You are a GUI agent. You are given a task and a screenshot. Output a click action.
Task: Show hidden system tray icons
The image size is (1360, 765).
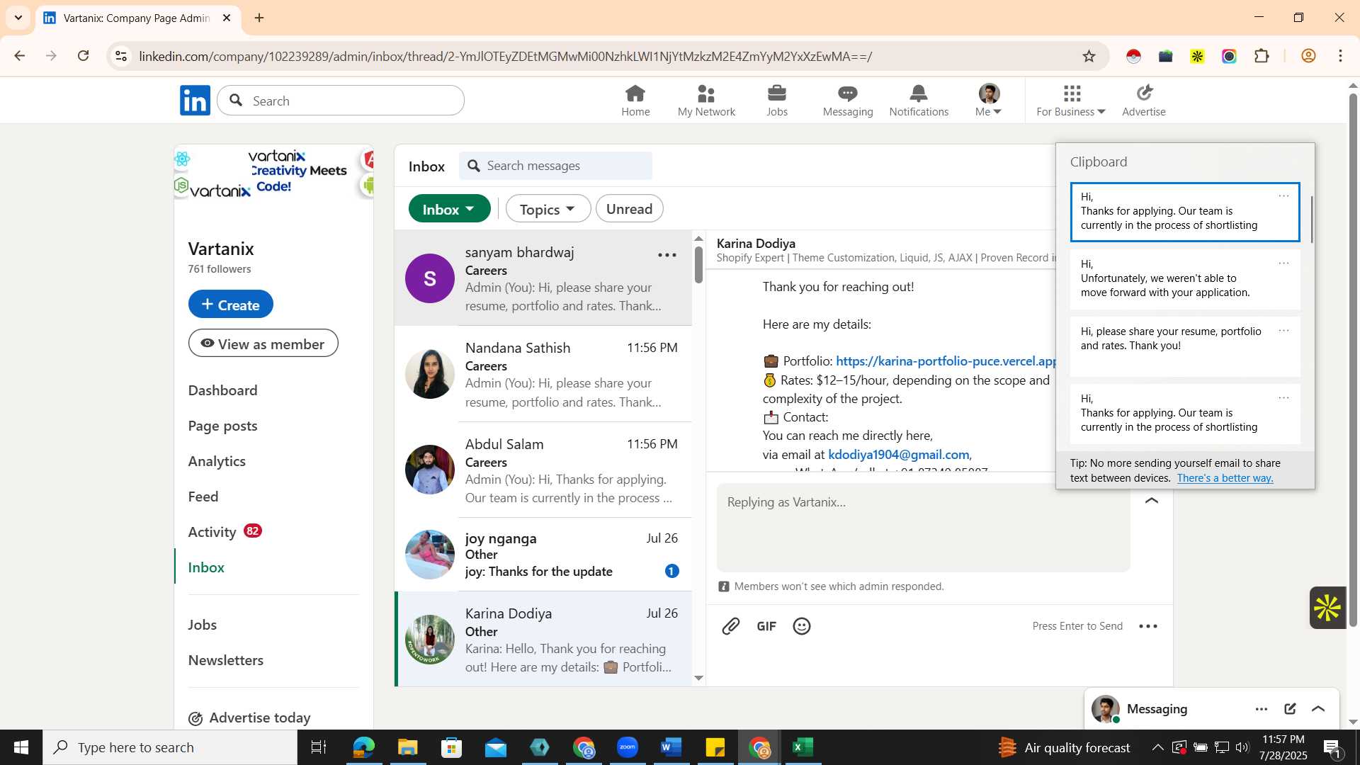(x=1157, y=747)
